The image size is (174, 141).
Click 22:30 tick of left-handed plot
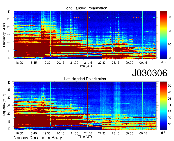[x=102, y=133]
